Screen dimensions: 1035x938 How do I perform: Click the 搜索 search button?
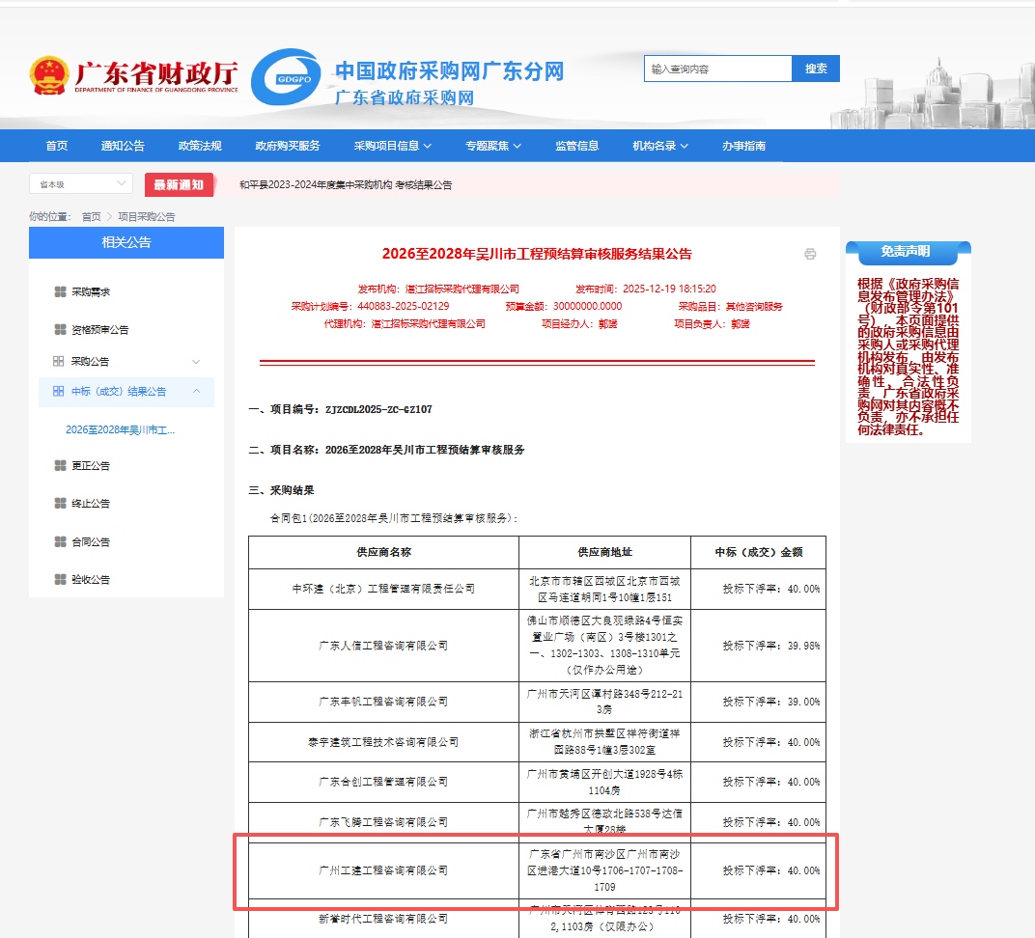816,69
